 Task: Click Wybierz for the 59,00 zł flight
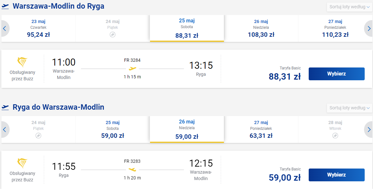pyautogui.click(x=337, y=175)
